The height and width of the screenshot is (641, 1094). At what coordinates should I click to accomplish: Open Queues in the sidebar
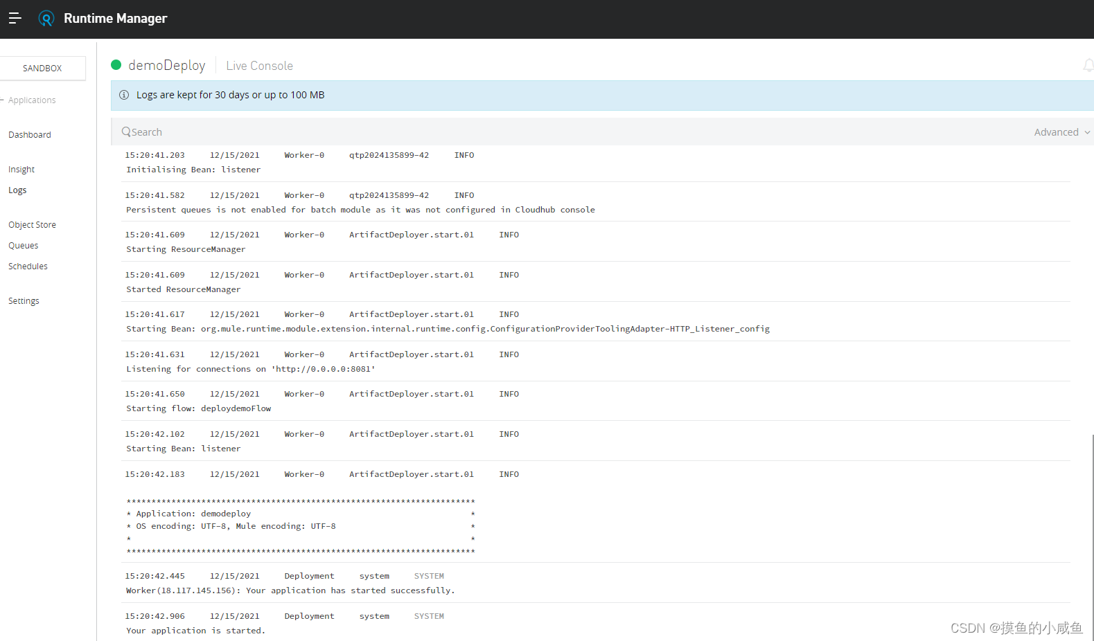(24, 246)
